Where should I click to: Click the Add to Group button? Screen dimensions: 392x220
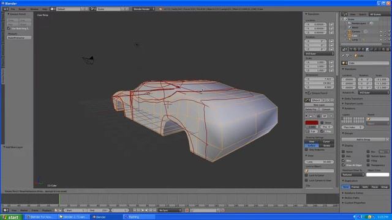(363, 139)
